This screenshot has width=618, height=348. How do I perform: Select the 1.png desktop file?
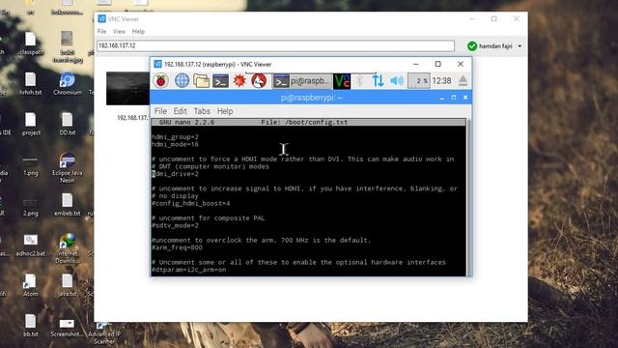click(30, 165)
